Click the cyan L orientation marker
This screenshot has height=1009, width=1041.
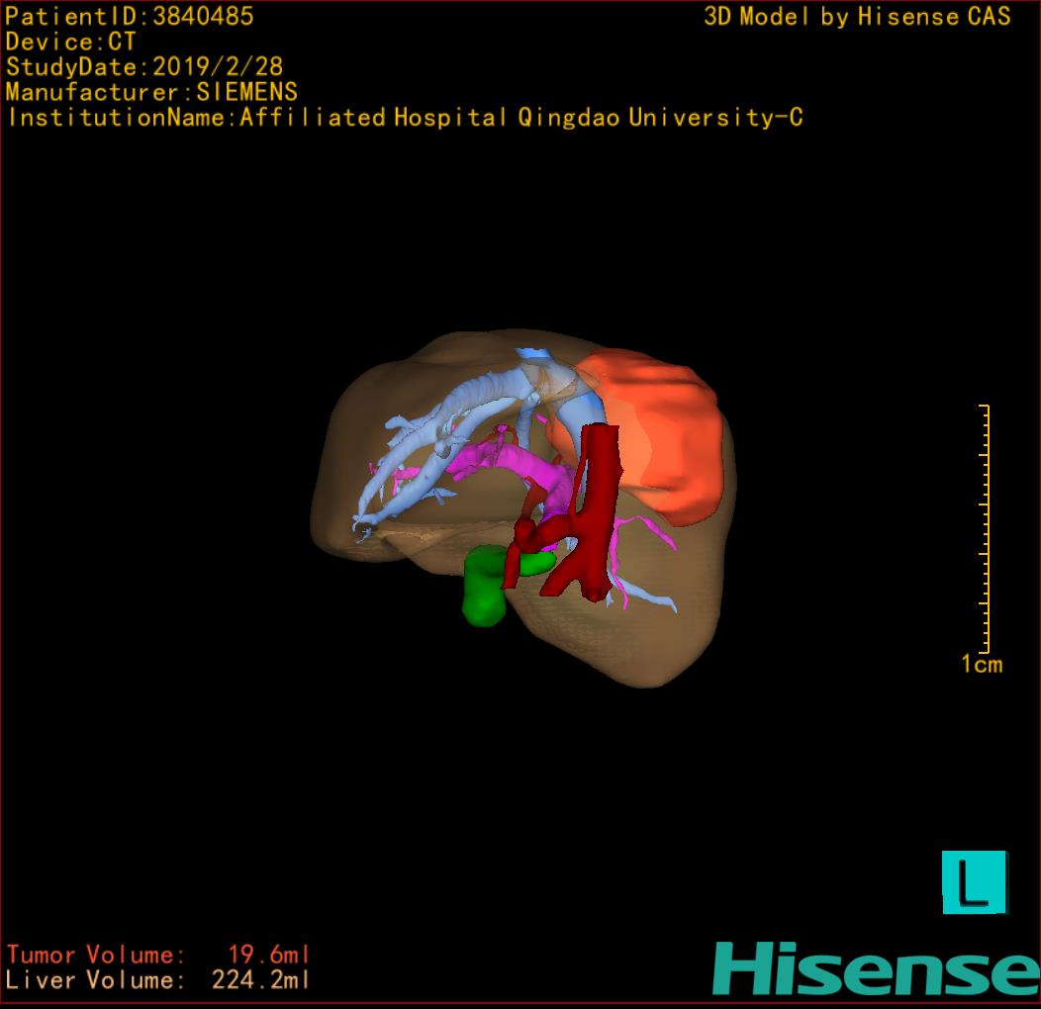(974, 881)
